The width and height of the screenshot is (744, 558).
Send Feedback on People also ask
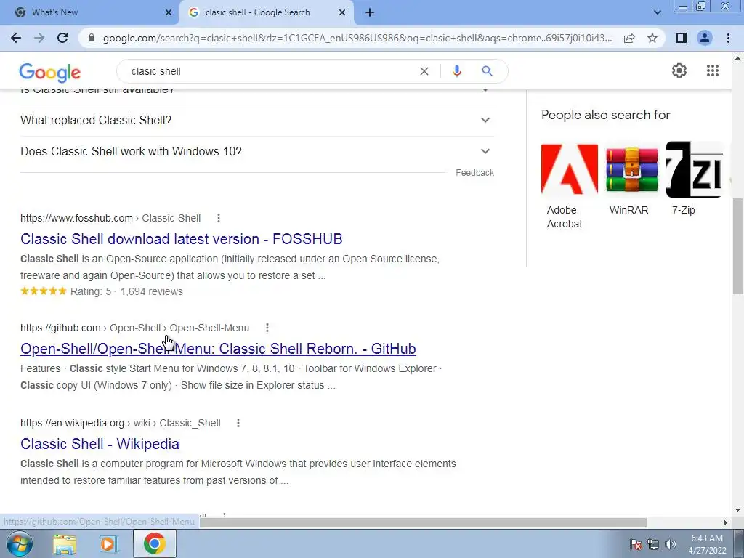click(x=475, y=173)
